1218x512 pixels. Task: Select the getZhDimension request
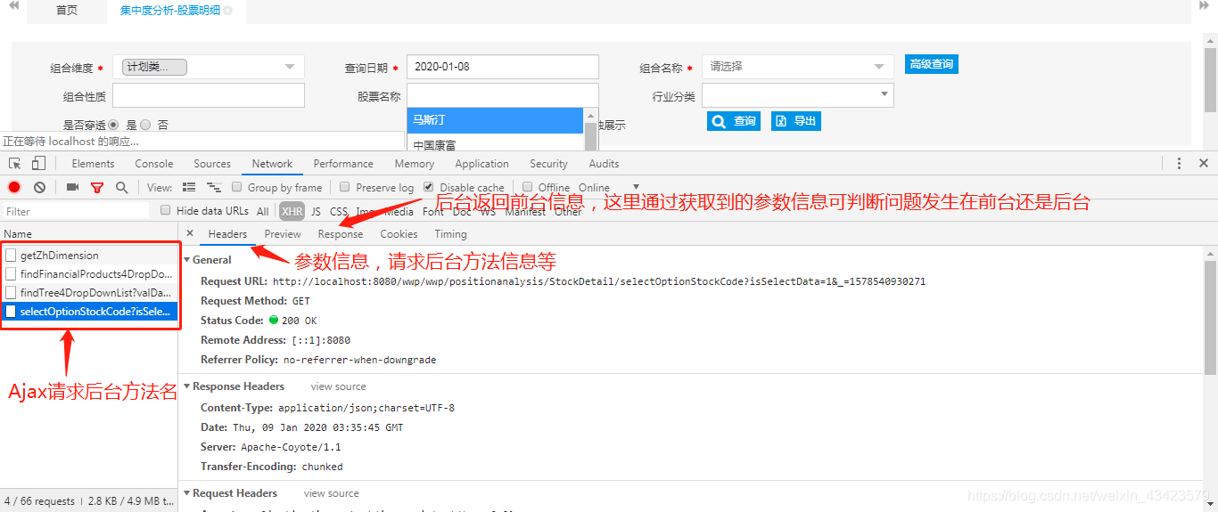pos(89,256)
